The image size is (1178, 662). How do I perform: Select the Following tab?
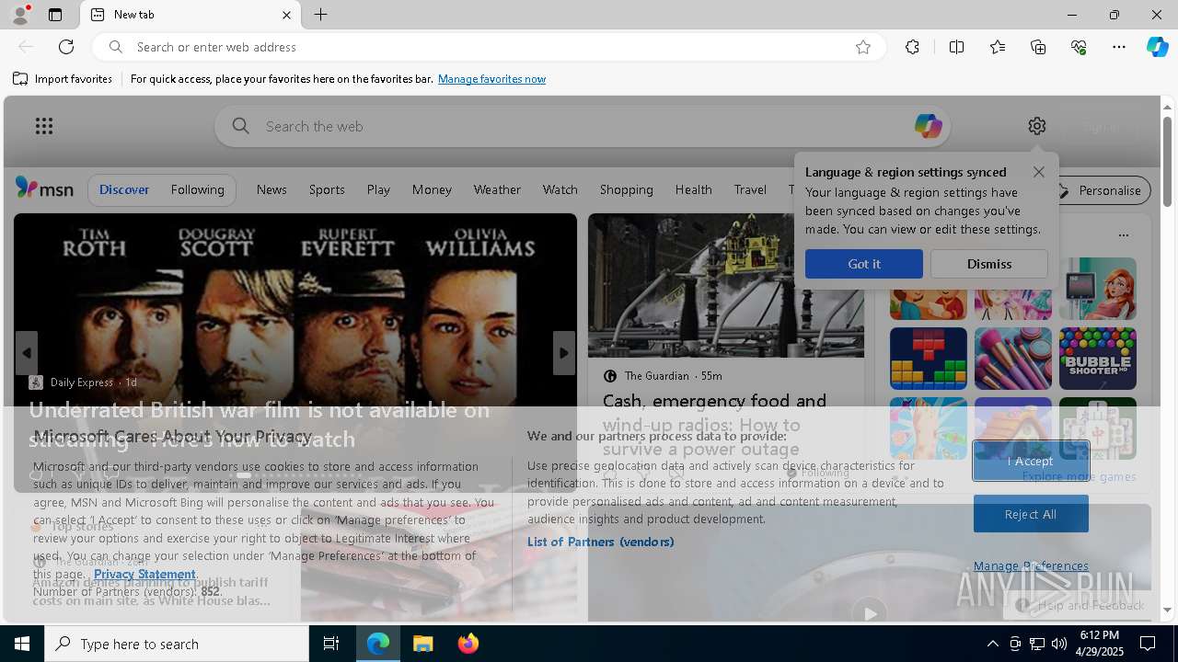[197, 189]
